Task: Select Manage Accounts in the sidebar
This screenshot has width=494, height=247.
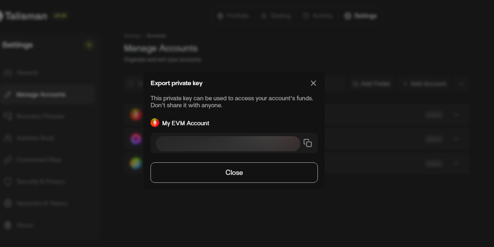Action: pyautogui.click(x=41, y=95)
